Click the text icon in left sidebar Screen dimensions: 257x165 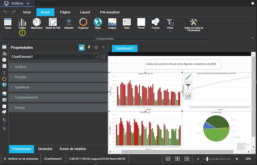pyautogui.click(x=4, y=100)
